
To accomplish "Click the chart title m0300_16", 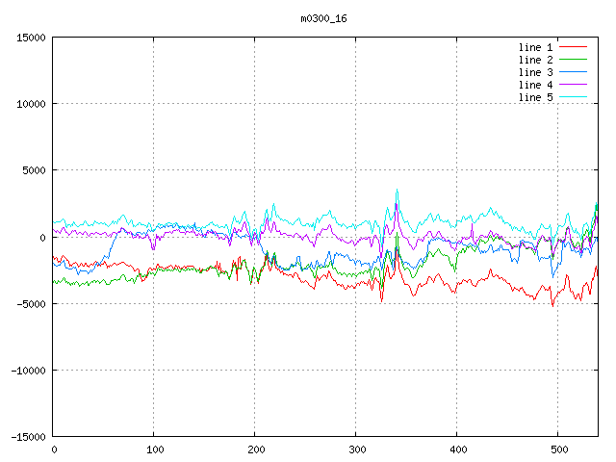I will (x=323, y=18).
